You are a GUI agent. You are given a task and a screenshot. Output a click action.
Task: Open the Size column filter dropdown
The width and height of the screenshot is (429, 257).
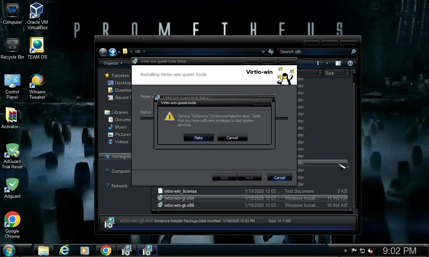pyautogui.click(x=347, y=73)
